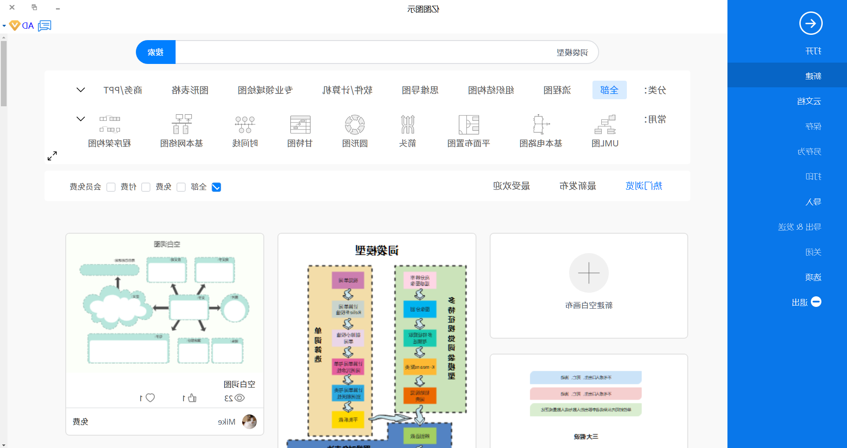Click the plus icon for 新建空白画布

click(589, 273)
